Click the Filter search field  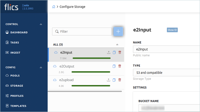[82, 31]
